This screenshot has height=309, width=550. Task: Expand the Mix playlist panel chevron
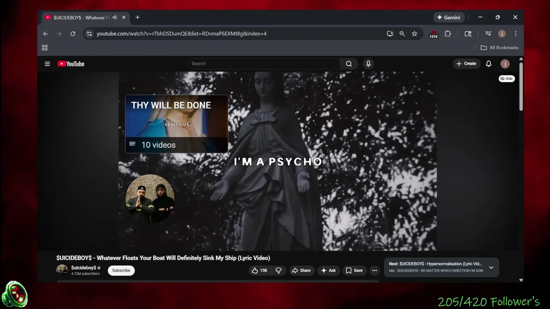point(491,267)
